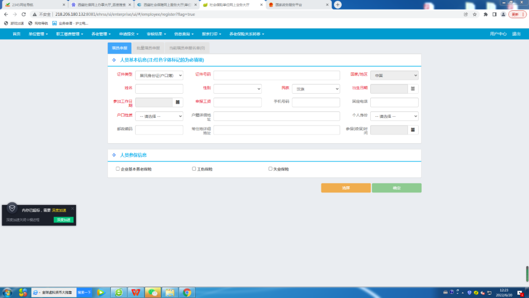Open a new browser tab with plus icon
This screenshot has height=298, width=529.
(337, 5)
